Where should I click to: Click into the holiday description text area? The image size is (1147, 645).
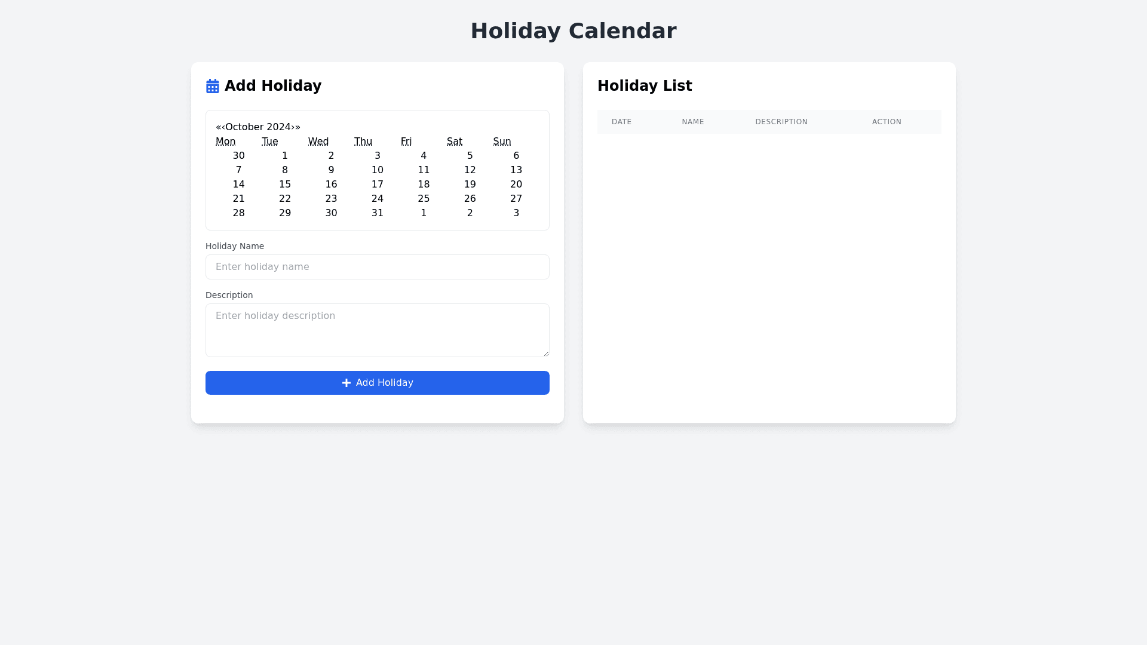[378, 330]
